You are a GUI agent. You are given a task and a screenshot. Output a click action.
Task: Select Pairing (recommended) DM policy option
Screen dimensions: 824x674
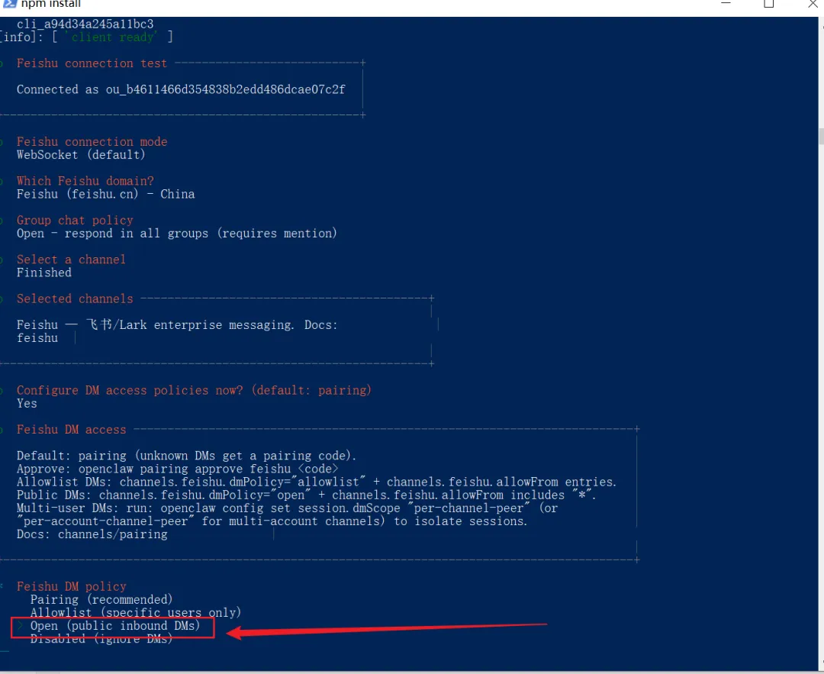[x=101, y=599]
